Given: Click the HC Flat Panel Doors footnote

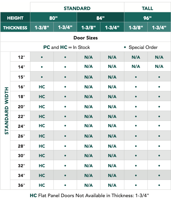Looking at the screenshot, I should tap(89, 195).
